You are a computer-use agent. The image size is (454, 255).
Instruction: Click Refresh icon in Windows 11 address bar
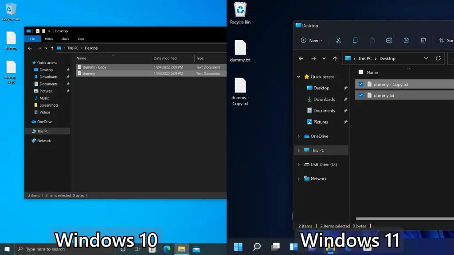[x=438, y=58]
